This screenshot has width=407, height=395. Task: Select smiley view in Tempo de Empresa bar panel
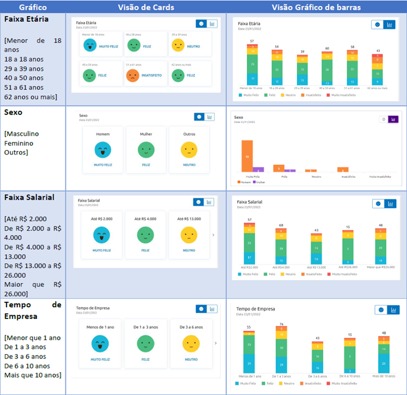(x=381, y=310)
